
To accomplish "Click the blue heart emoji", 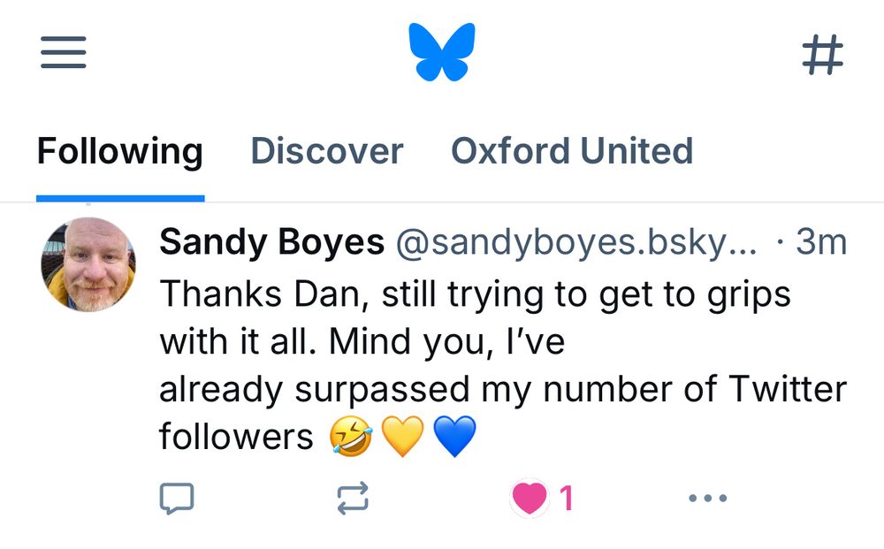I will coord(455,437).
